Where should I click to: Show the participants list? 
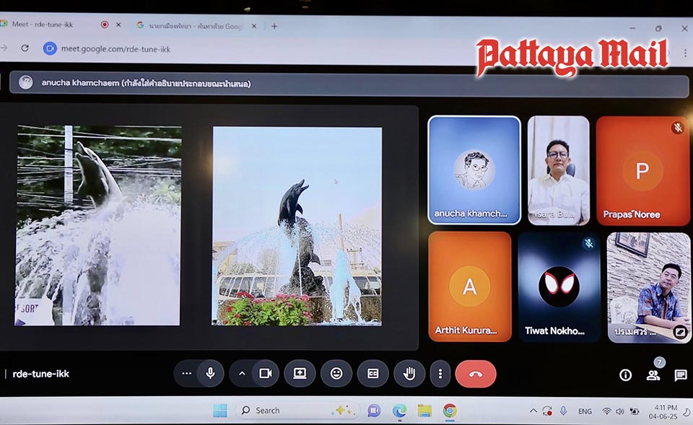pyautogui.click(x=653, y=375)
